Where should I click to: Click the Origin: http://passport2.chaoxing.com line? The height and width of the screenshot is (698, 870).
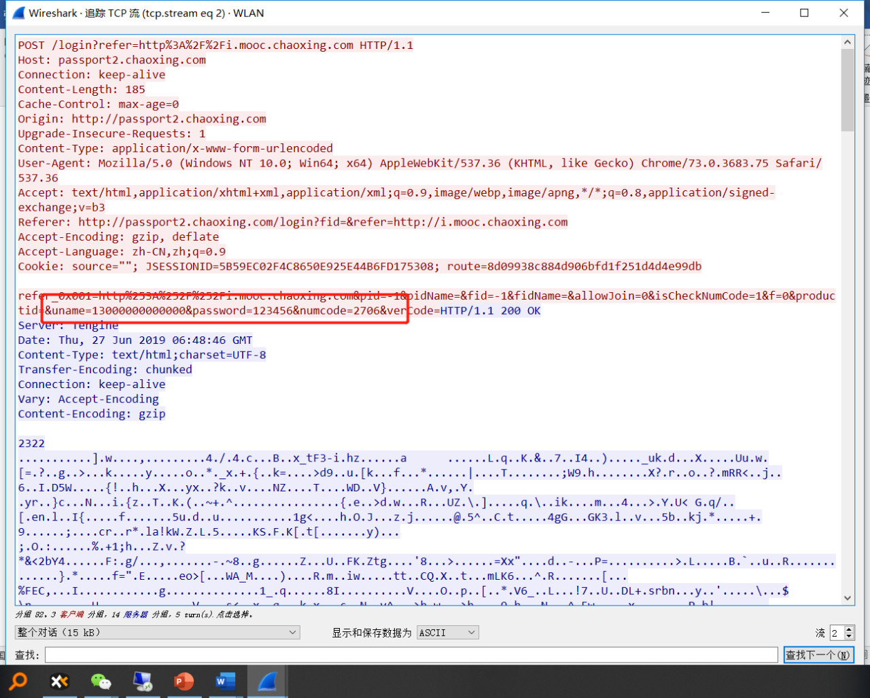pyautogui.click(x=142, y=119)
